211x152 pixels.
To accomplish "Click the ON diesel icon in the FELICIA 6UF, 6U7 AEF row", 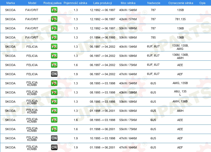I will coord(54,74).
